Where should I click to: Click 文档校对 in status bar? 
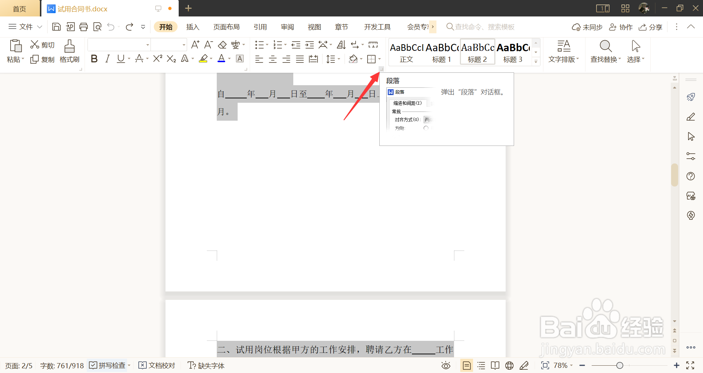pos(157,365)
